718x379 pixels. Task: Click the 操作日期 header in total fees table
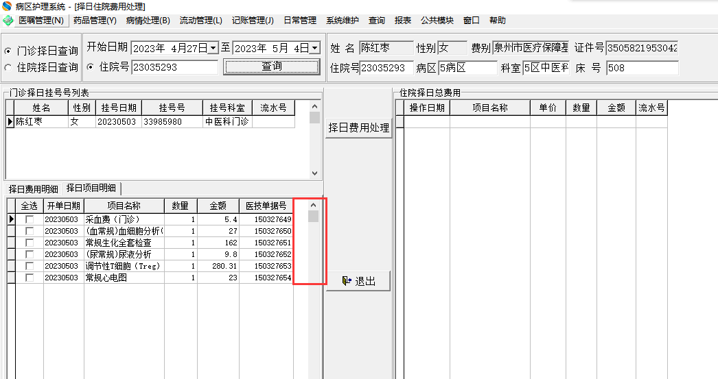427,108
